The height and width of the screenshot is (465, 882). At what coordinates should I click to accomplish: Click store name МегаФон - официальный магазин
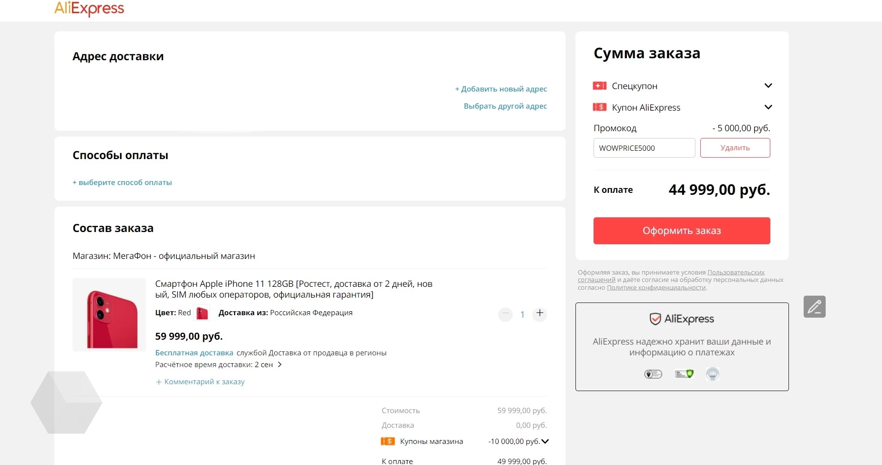184,256
